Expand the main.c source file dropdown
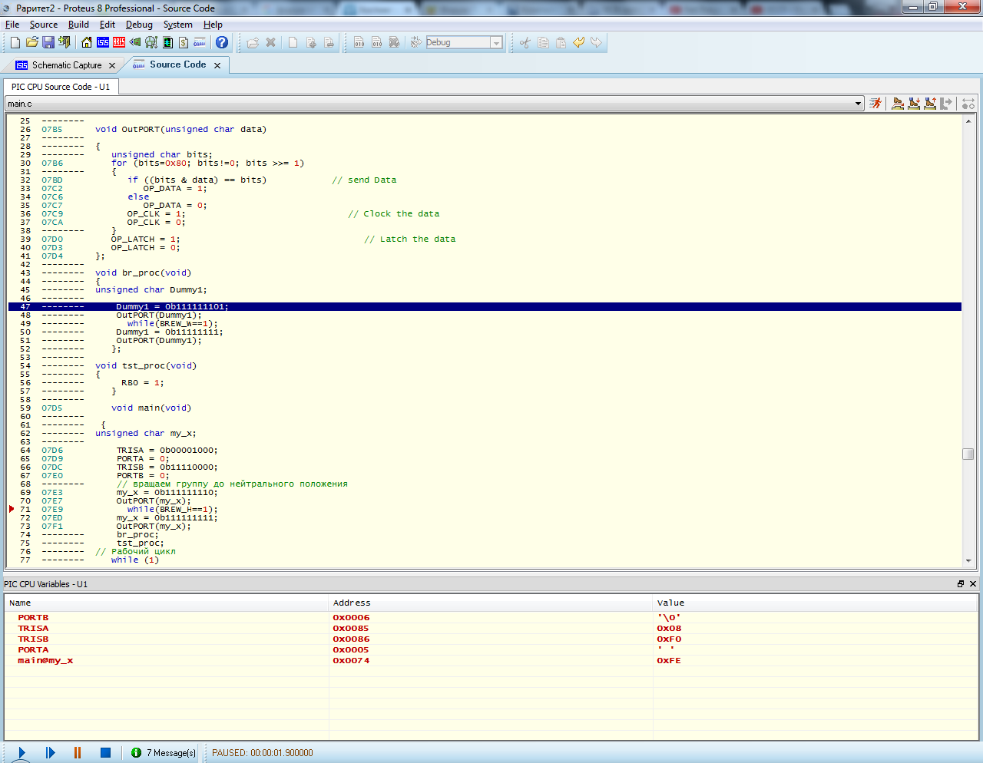The width and height of the screenshot is (983, 763). pos(858,104)
